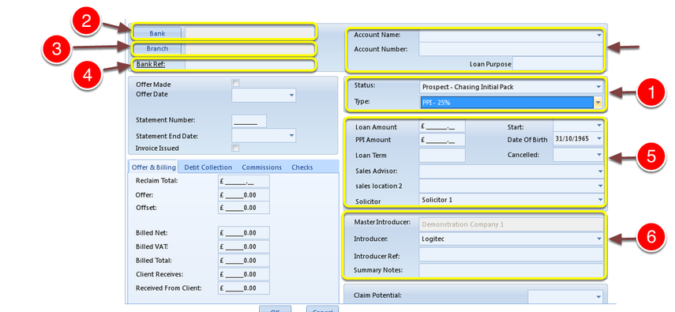
Task: Open the Cancelled date dropdown
Action: pyautogui.click(x=598, y=154)
